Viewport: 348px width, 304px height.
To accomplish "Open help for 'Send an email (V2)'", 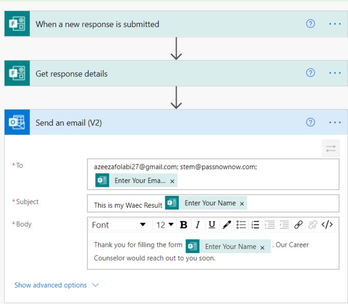I will point(310,122).
